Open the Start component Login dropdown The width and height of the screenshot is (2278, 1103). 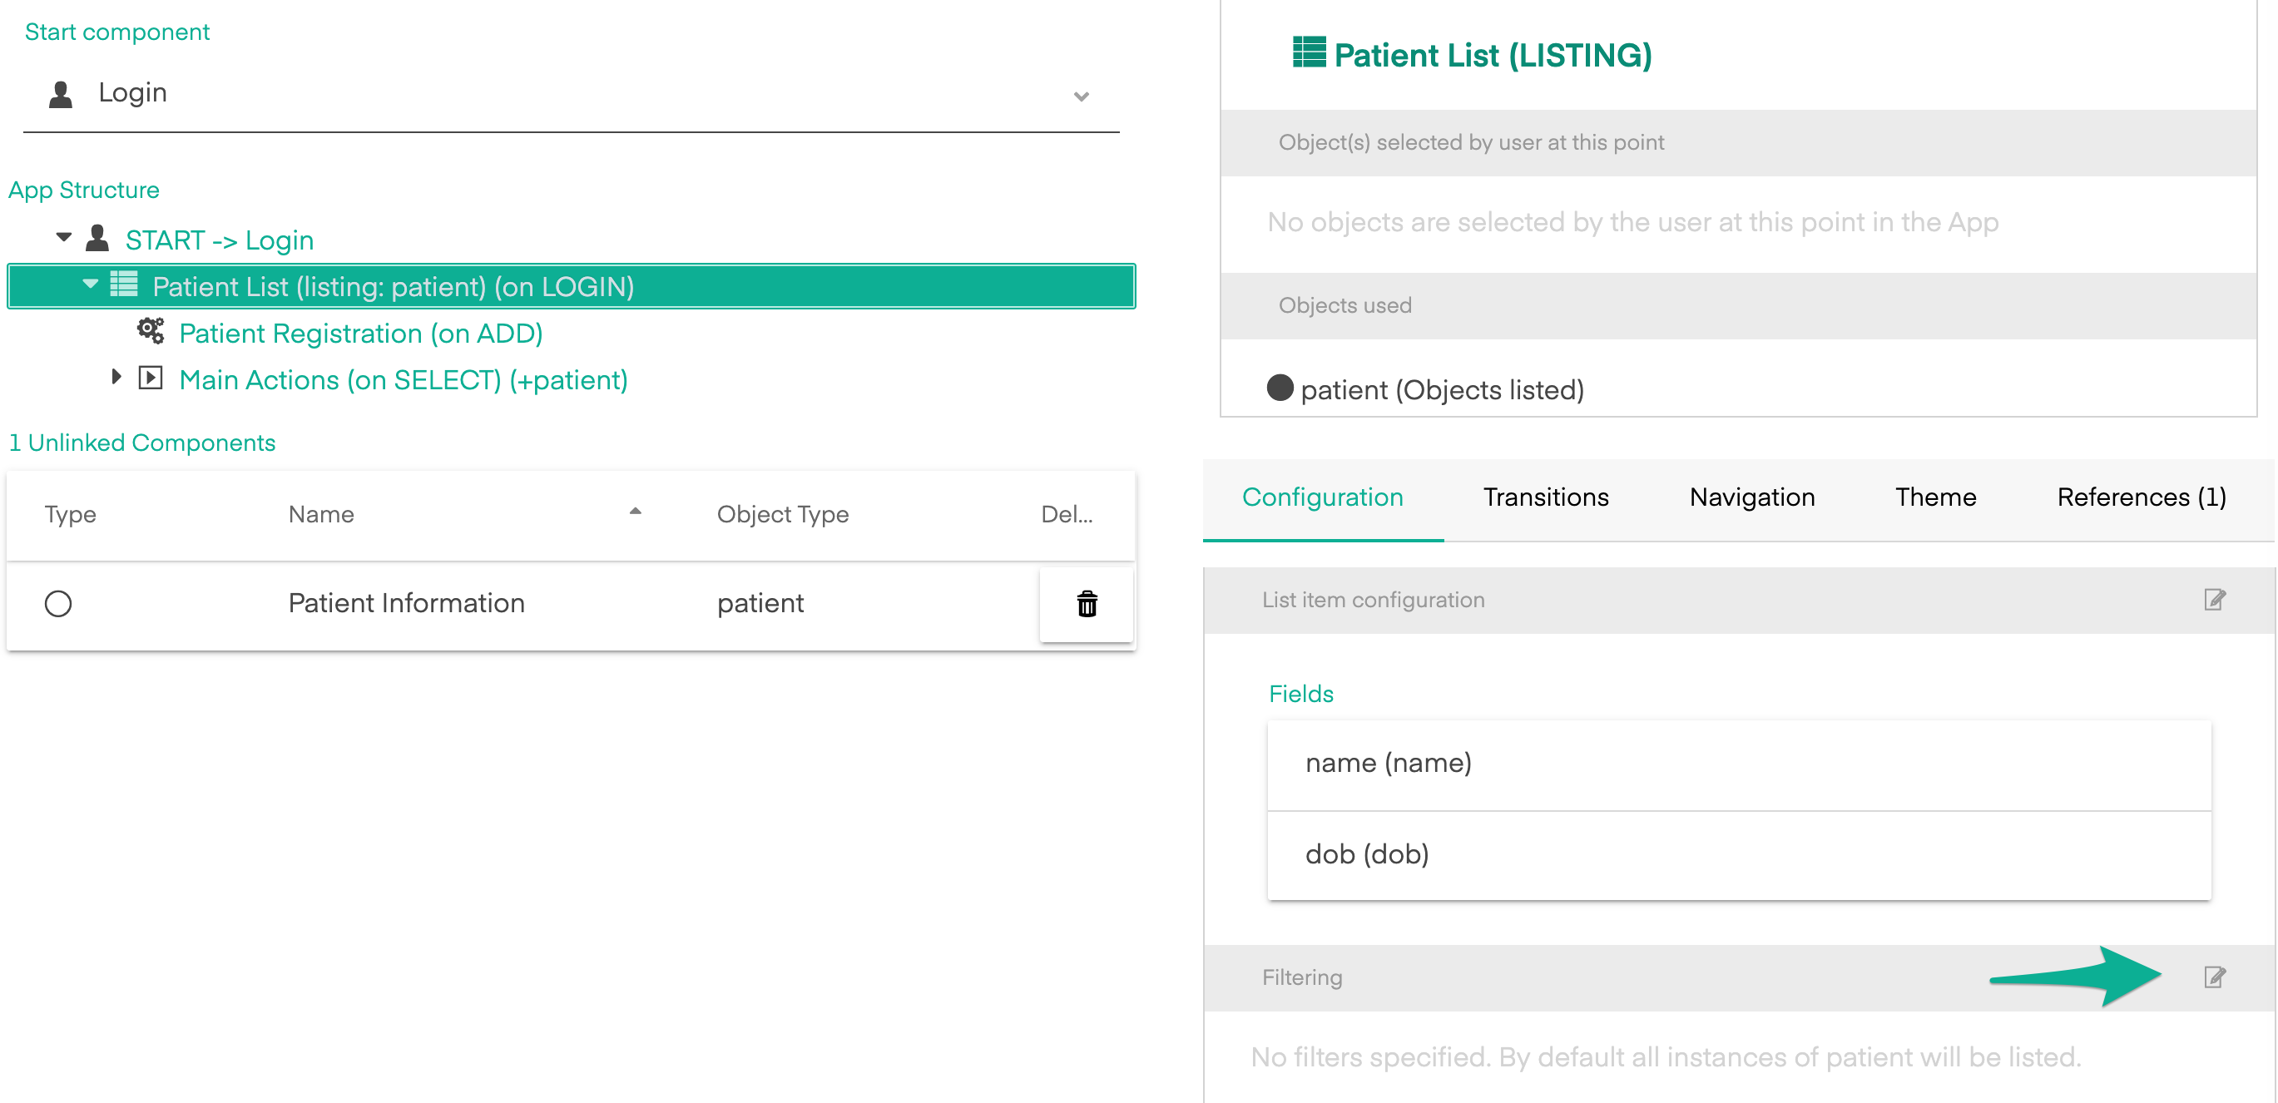(x=1080, y=96)
